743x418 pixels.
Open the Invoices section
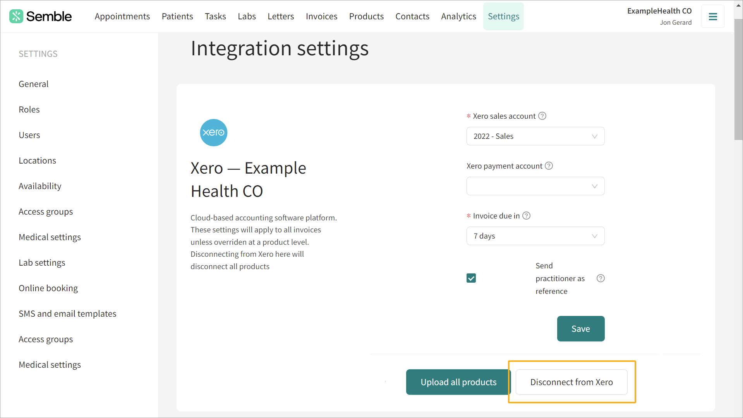[321, 16]
